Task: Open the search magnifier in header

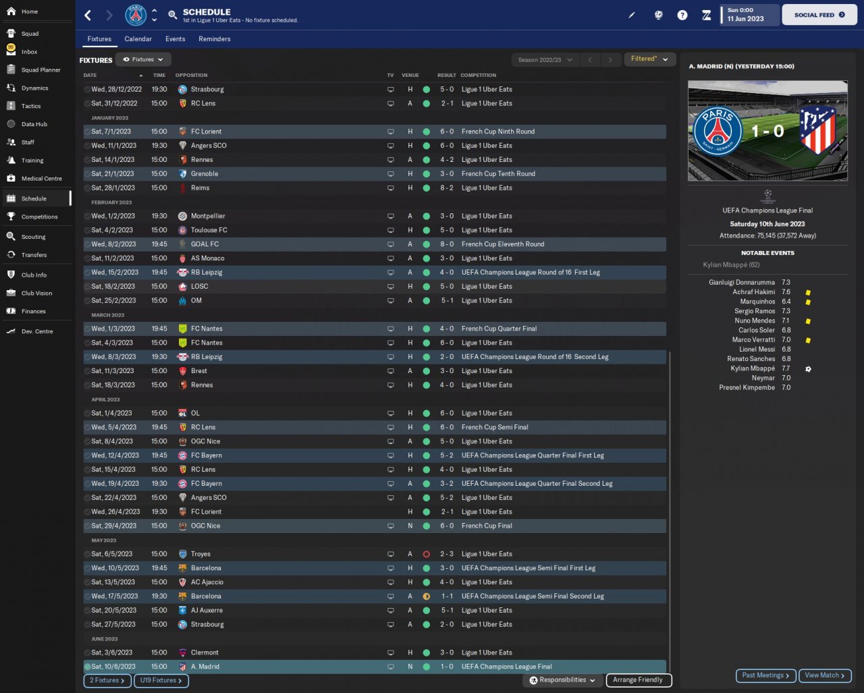Action: pos(173,15)
